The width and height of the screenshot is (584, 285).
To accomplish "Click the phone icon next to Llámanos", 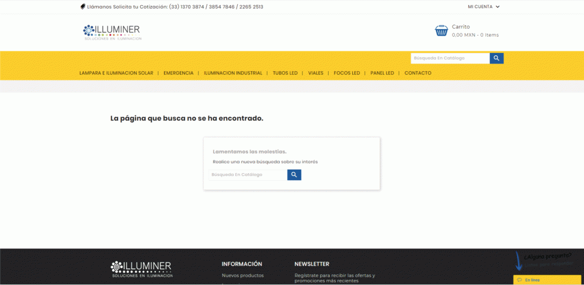I will coord(83,6).
